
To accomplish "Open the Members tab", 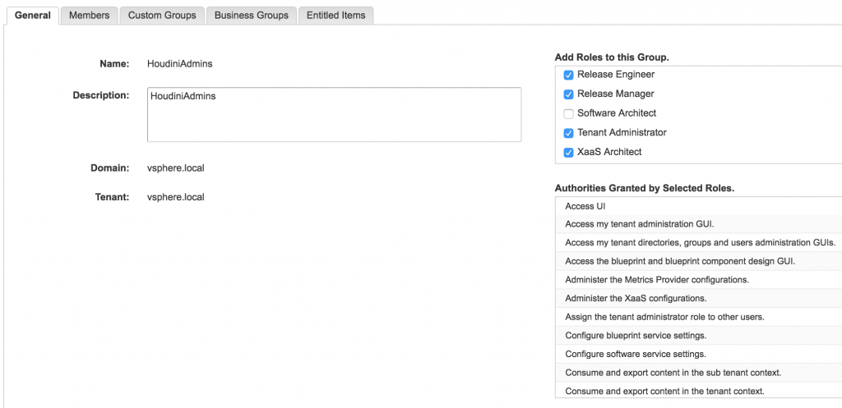I will 89,15.
